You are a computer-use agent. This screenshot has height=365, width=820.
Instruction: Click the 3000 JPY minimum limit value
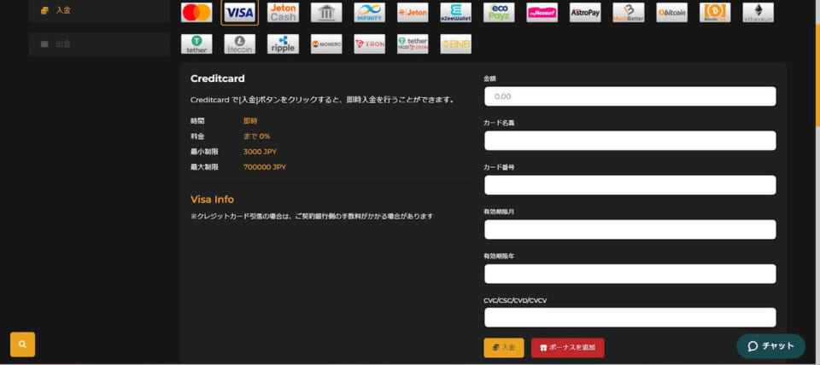(260, 152)
